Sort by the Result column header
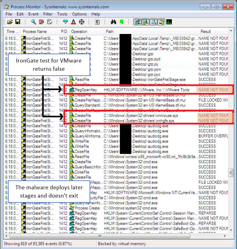 (213, 32)
